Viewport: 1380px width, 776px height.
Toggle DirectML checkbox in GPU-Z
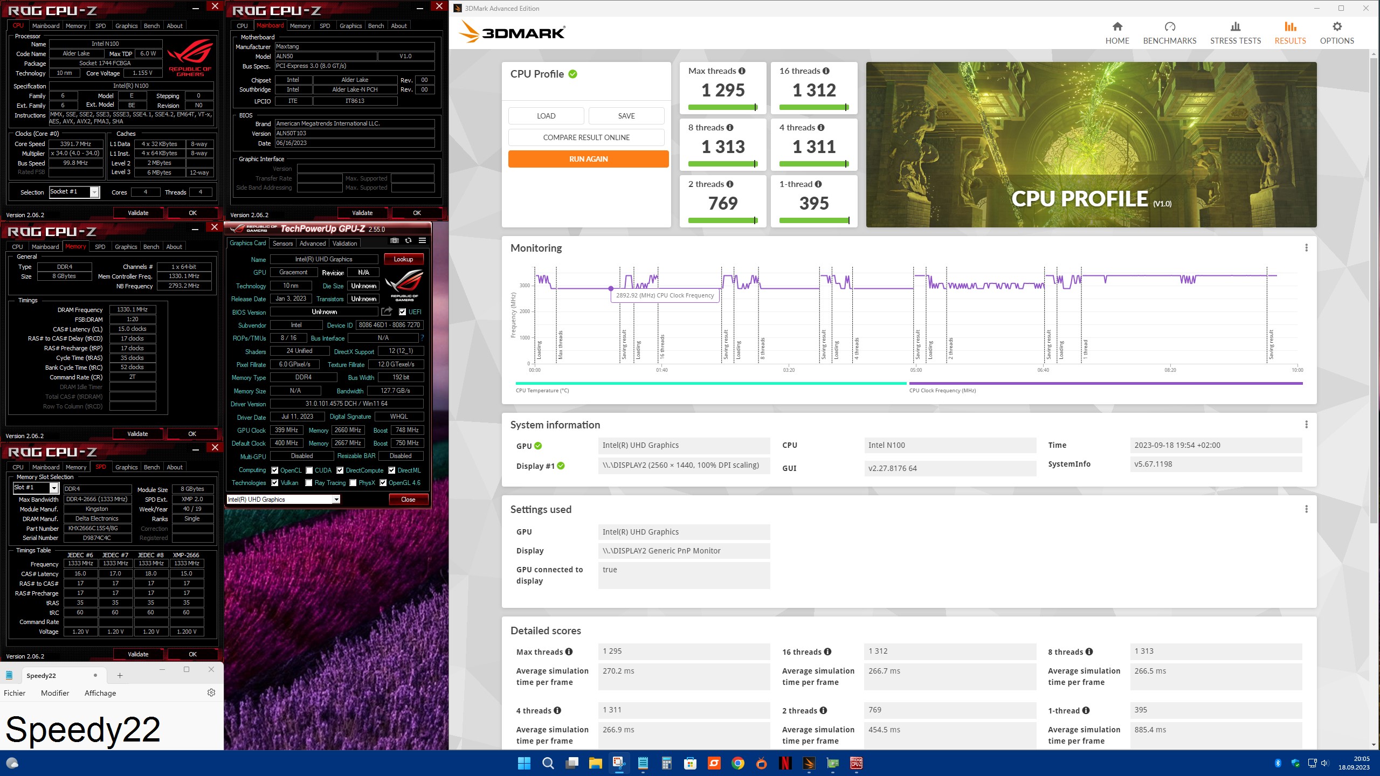392,470
